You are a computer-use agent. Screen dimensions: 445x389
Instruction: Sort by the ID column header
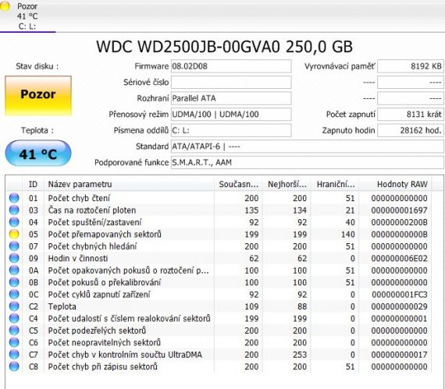(33, 184)
